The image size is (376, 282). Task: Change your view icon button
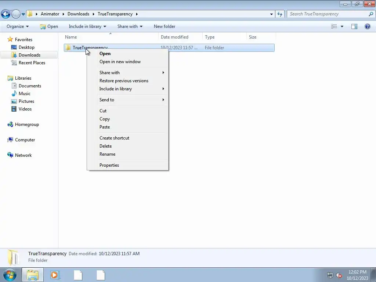pos(334,26)
